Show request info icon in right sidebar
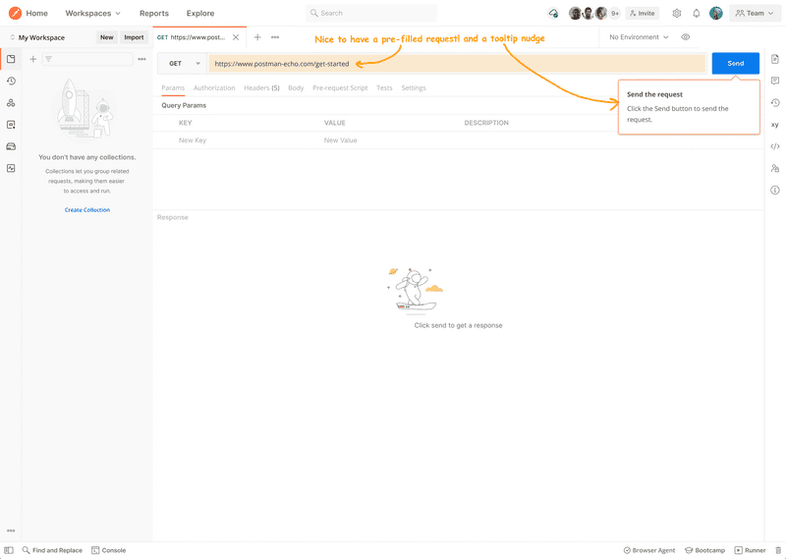The width and height of the screenshot is (786, 559). 775,190
